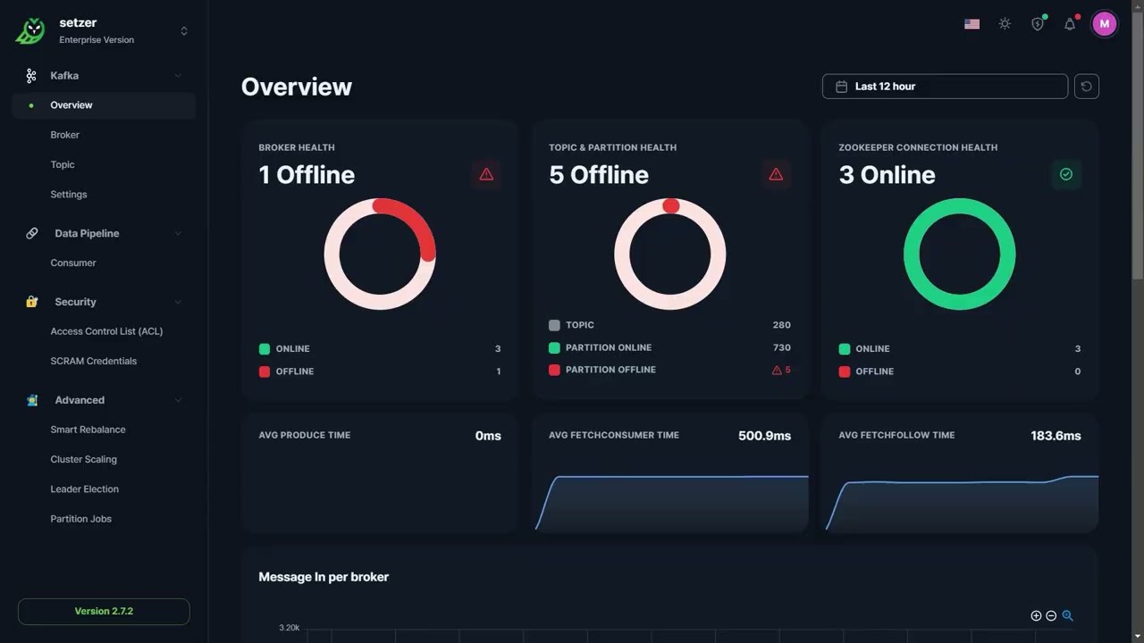The image size is (1144, 643).
Task: Open the user avatar M menu
Action: [1105, 24]
